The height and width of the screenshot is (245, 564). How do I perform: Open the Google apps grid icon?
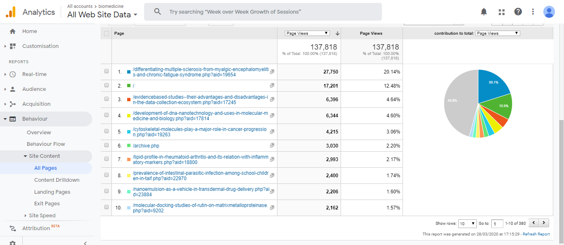[x=502, y=12]
